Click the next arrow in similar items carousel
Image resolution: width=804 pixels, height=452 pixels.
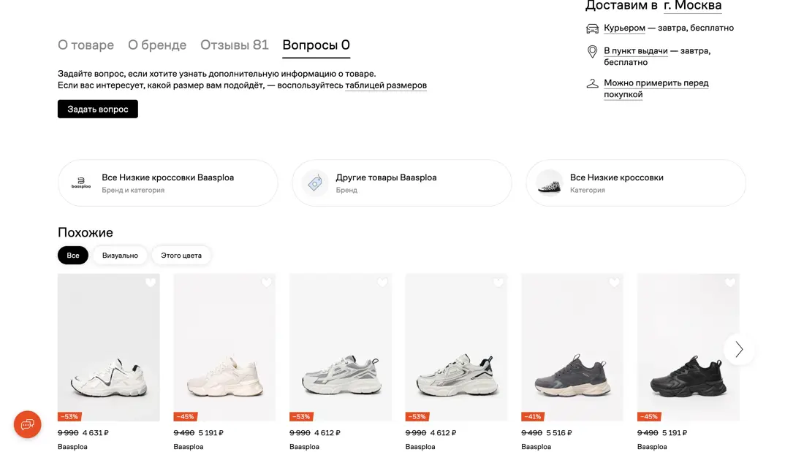point(739,350)
